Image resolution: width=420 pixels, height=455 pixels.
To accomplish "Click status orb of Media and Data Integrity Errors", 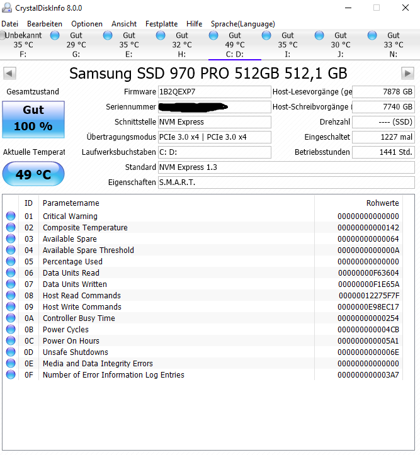I will (11, 363).
